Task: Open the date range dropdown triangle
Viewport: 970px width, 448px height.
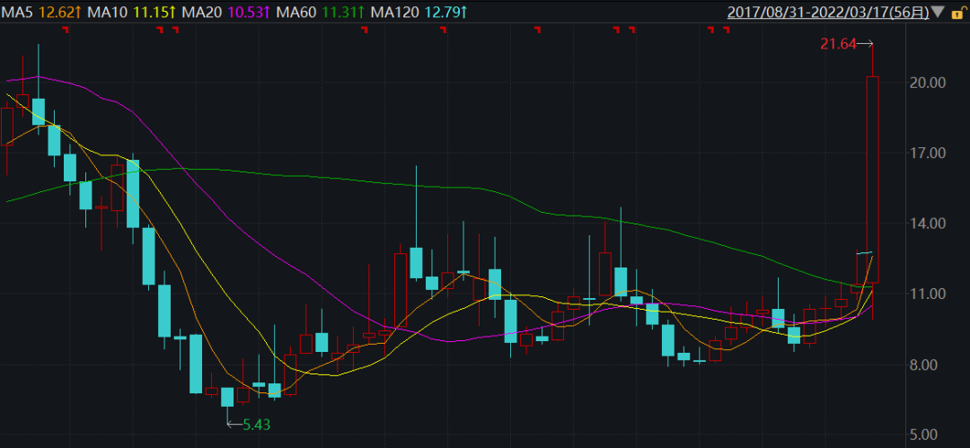Action: point(939,13)
